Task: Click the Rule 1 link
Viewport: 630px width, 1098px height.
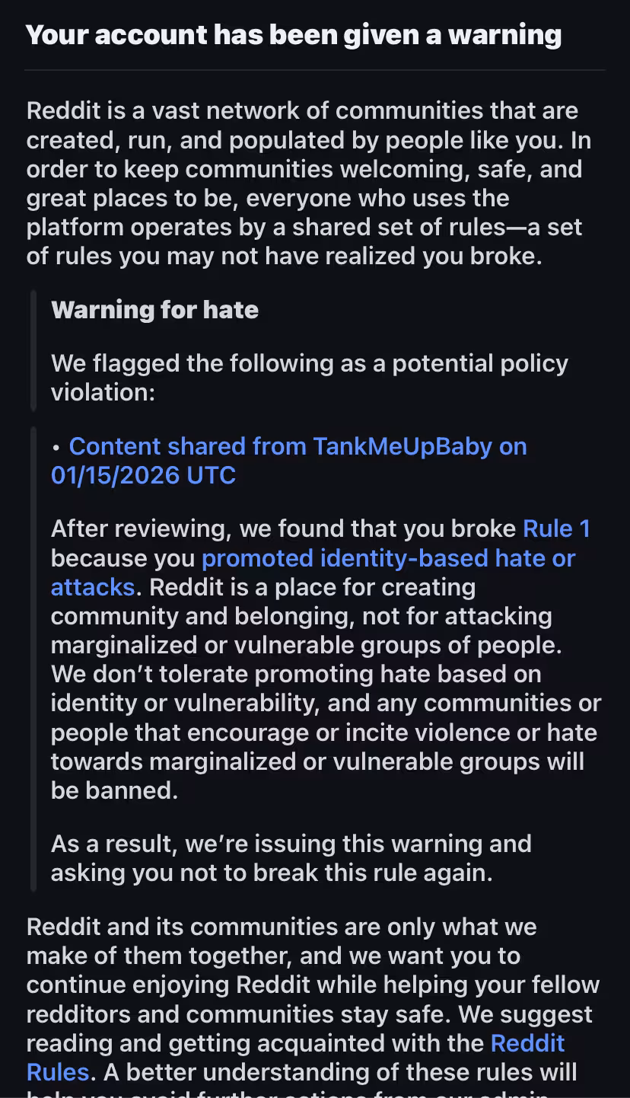Action: pyautogui.click(x=556, y=528)
